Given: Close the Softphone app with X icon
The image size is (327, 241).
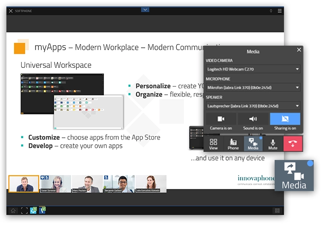Looking at the screenshot, I should coord(11,11).
